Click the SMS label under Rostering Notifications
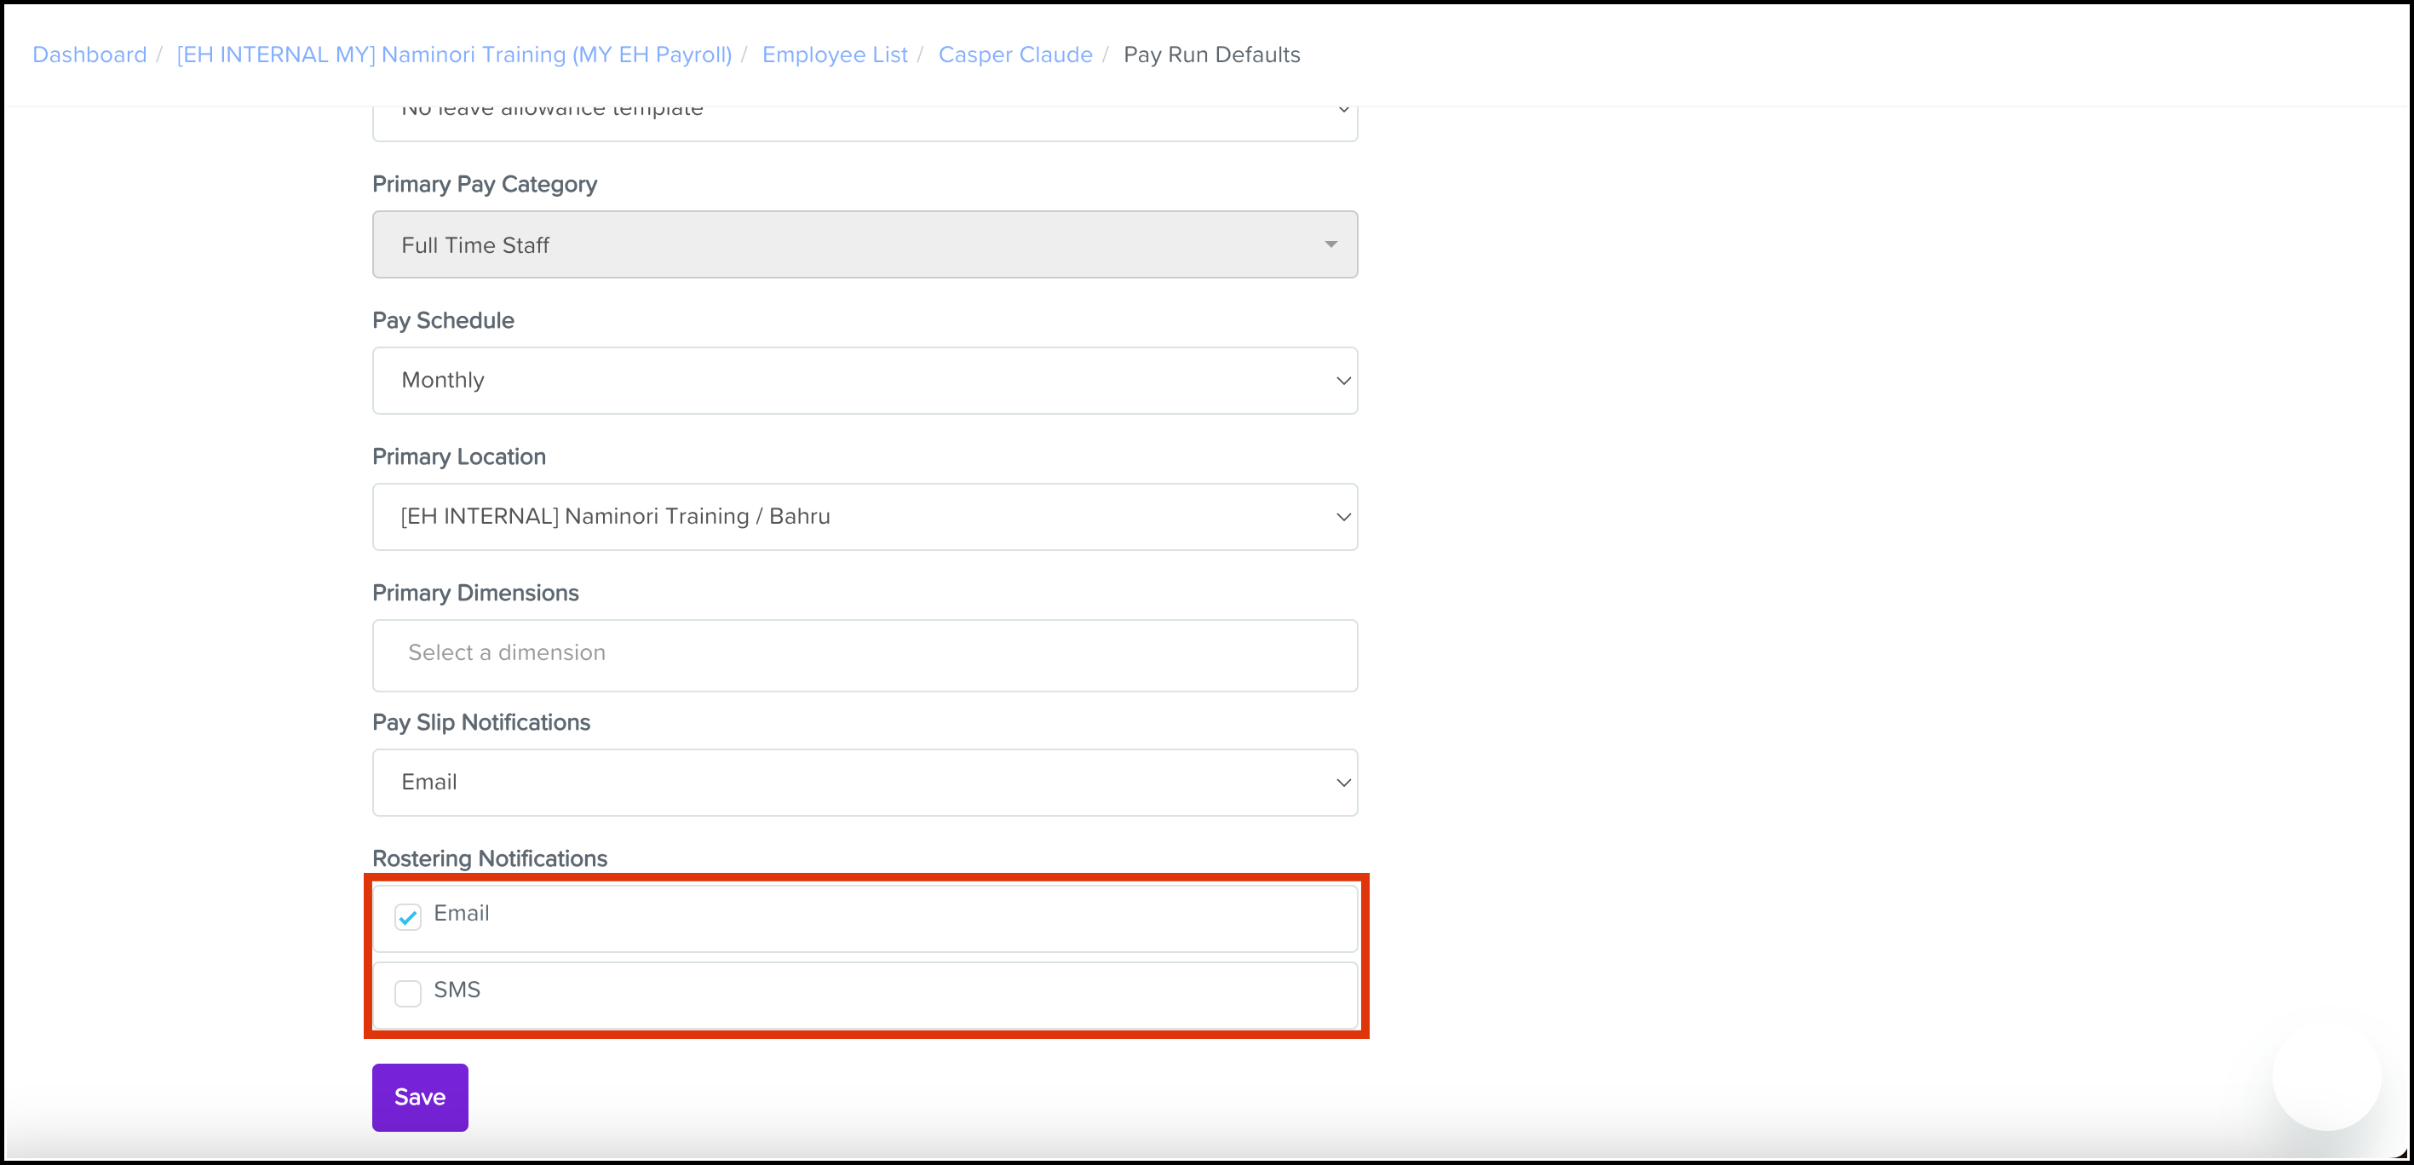Image resolution: width=2414 pixels, height=1165 pixels. click(457, 990)
